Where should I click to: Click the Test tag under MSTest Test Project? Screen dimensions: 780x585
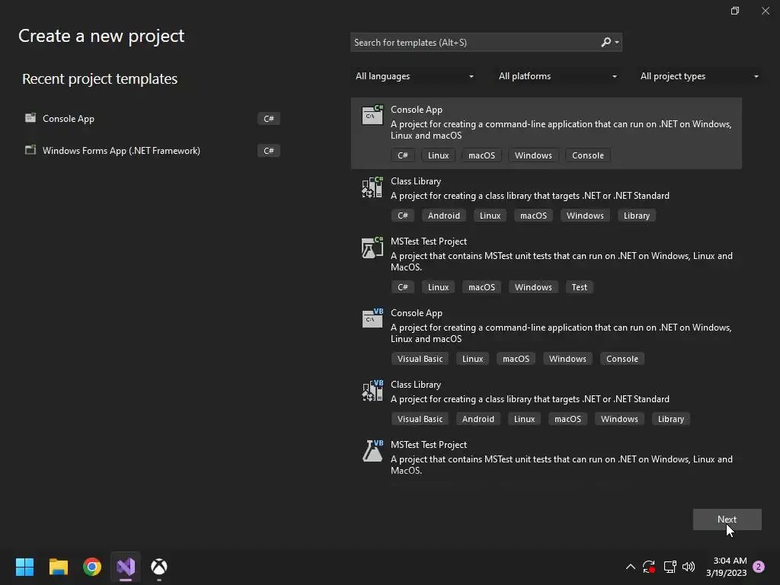[x=579, y=287]
